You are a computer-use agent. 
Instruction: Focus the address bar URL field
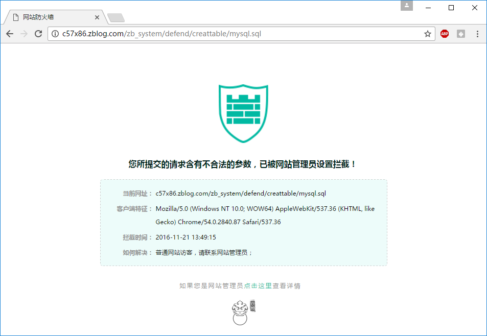click(240, 34)
